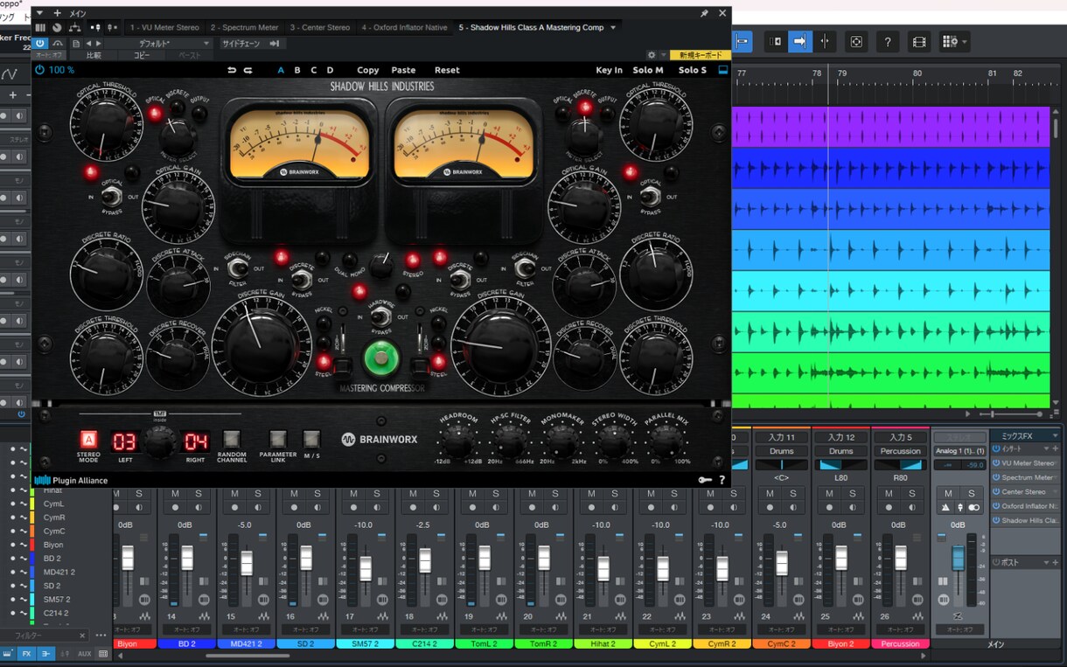The width and height of the screenshot is (1067, 667).
Task: Open the plugin settings gear icon
Action: (651, 55)
